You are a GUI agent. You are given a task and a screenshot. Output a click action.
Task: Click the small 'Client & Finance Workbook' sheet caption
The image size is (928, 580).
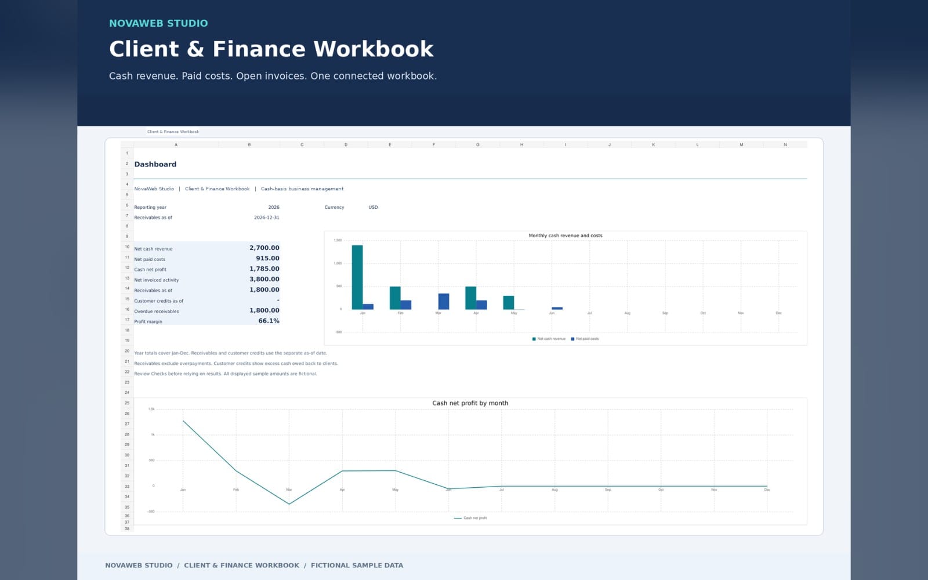pyautogui.click(x=173, y=132)
